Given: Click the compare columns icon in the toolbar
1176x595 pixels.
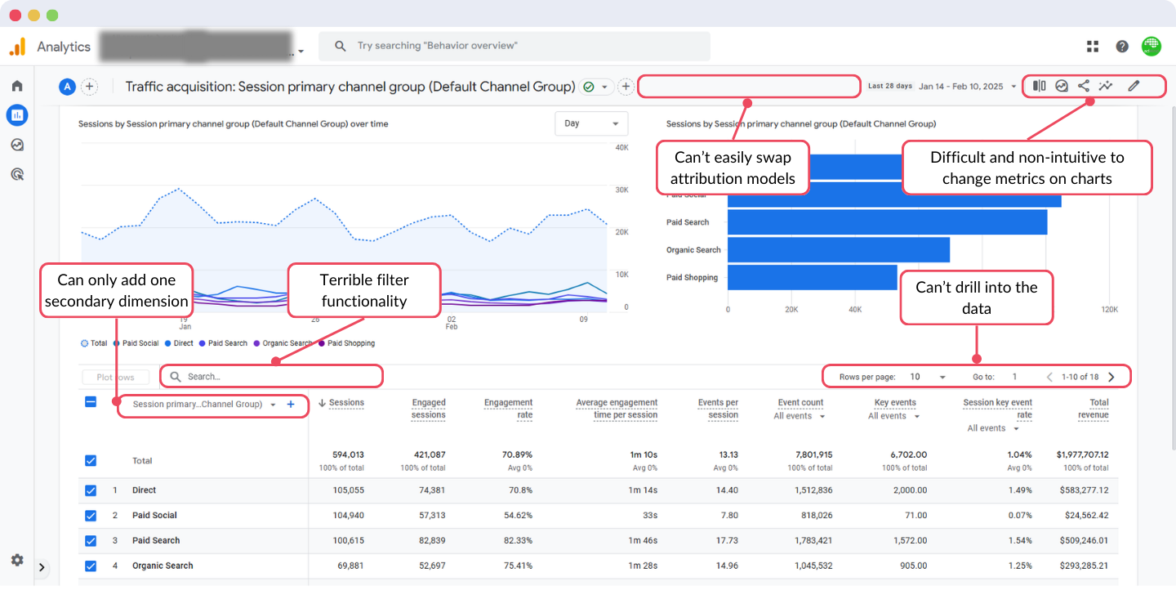Looking at the screenshot, I should pyautogui.click(x=1040, y=85).
